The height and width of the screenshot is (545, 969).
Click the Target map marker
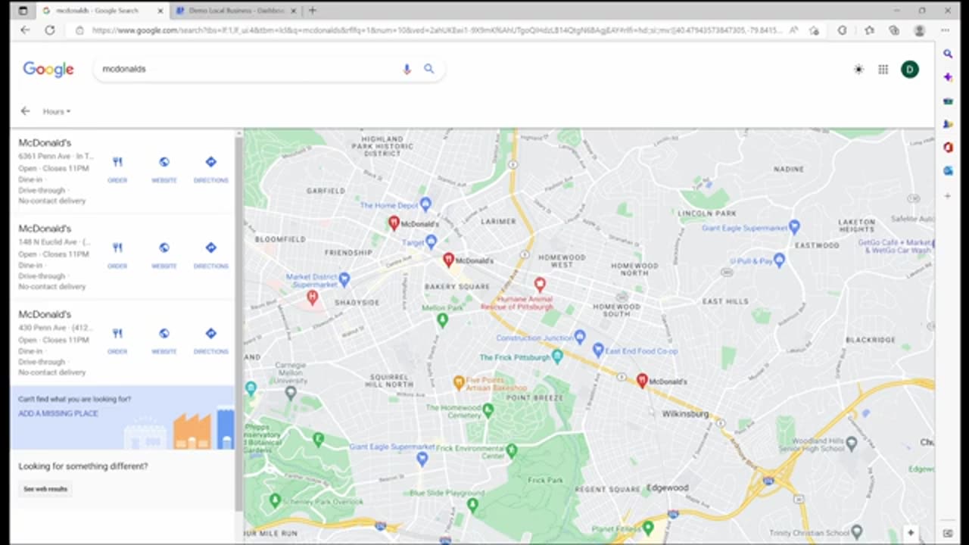click(x=431, y=241)
